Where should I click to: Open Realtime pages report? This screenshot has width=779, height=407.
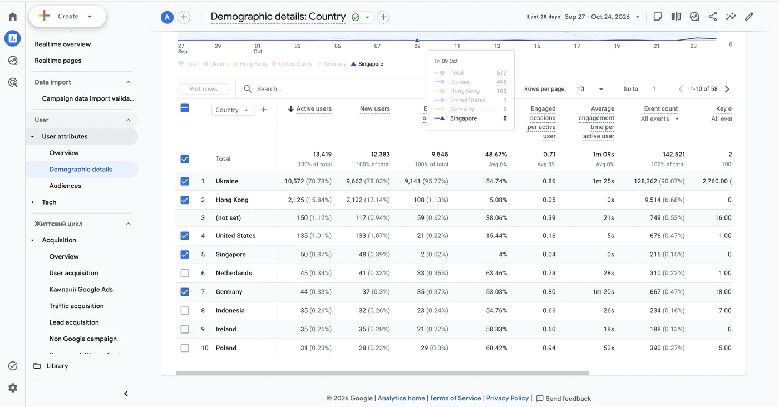58,61
